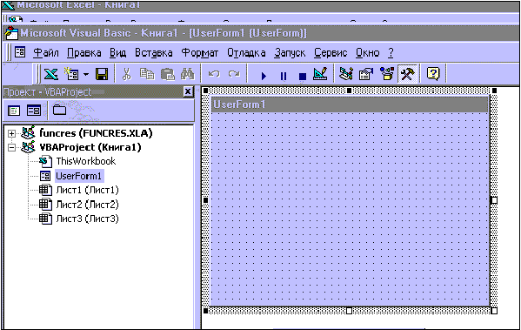The height and width of the screenshot is (330, 521).
Task: Toggle Folders icon in project panel
Action: (x=59, y=110)
